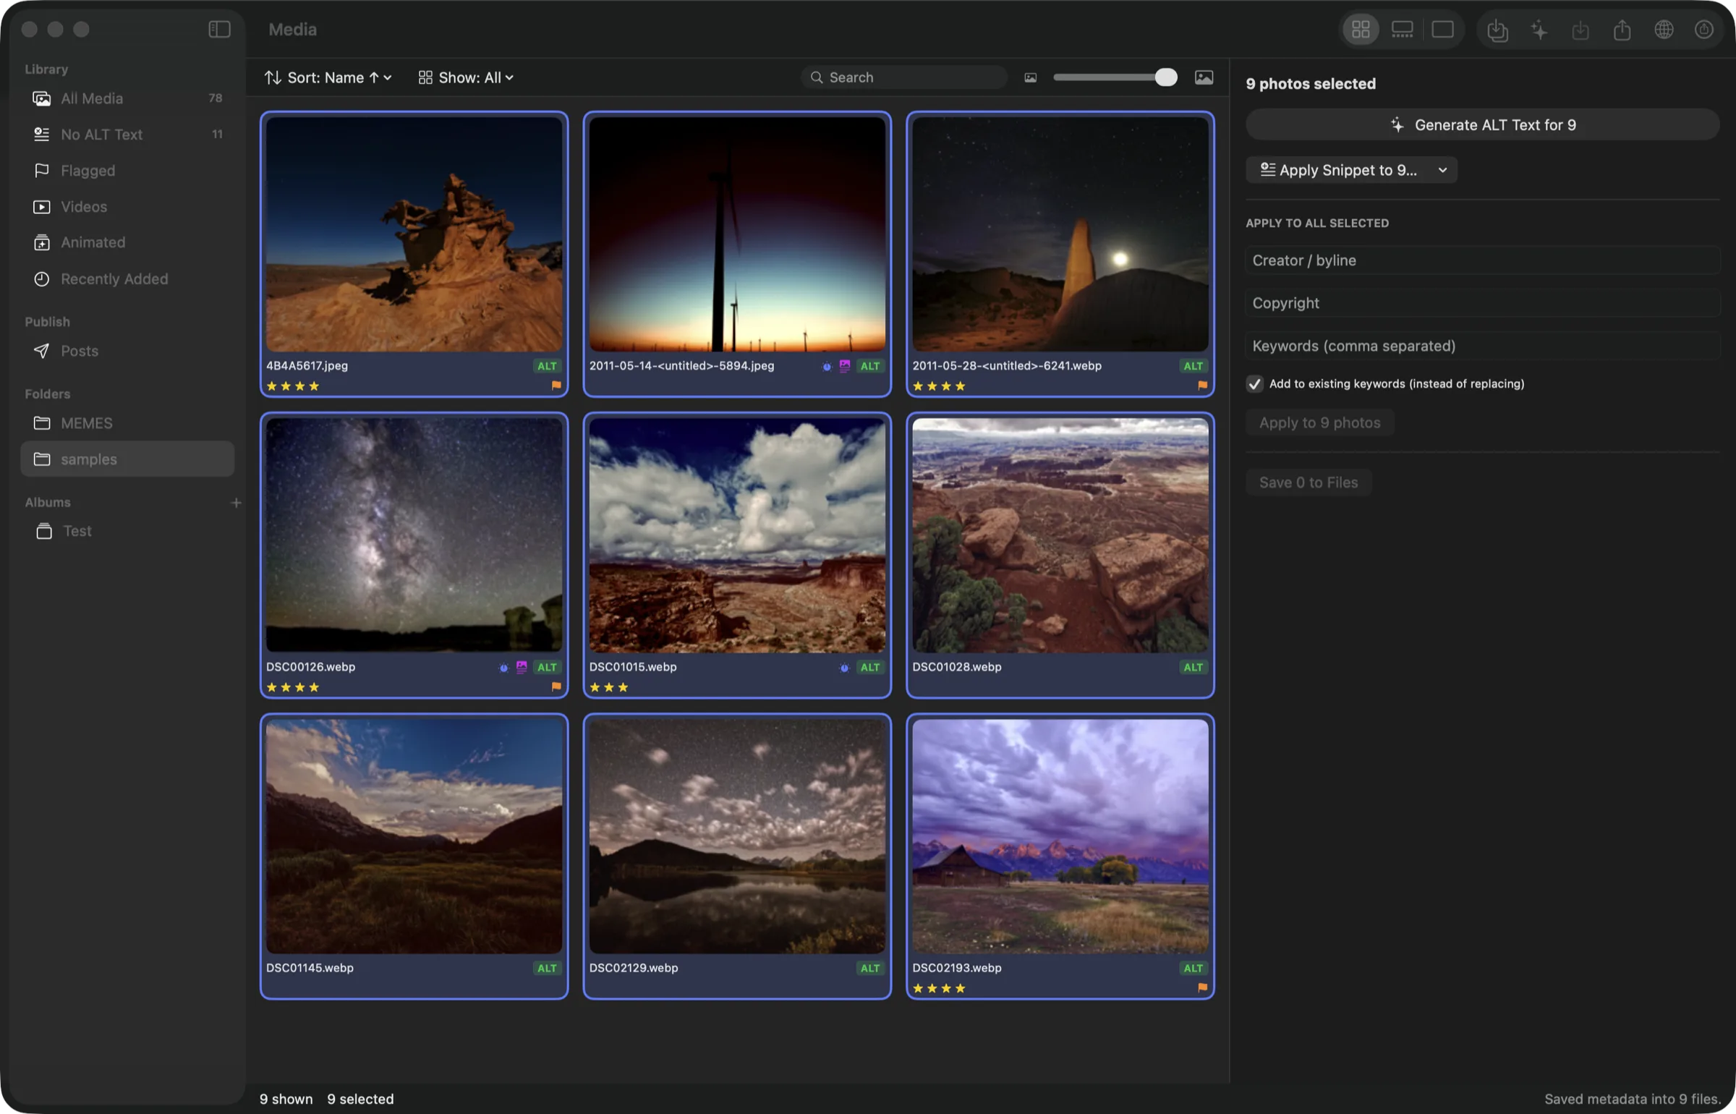Click the blue indicator icon on 2011-05-14-<untitled>-5894.jpeg

pos(827,367)
